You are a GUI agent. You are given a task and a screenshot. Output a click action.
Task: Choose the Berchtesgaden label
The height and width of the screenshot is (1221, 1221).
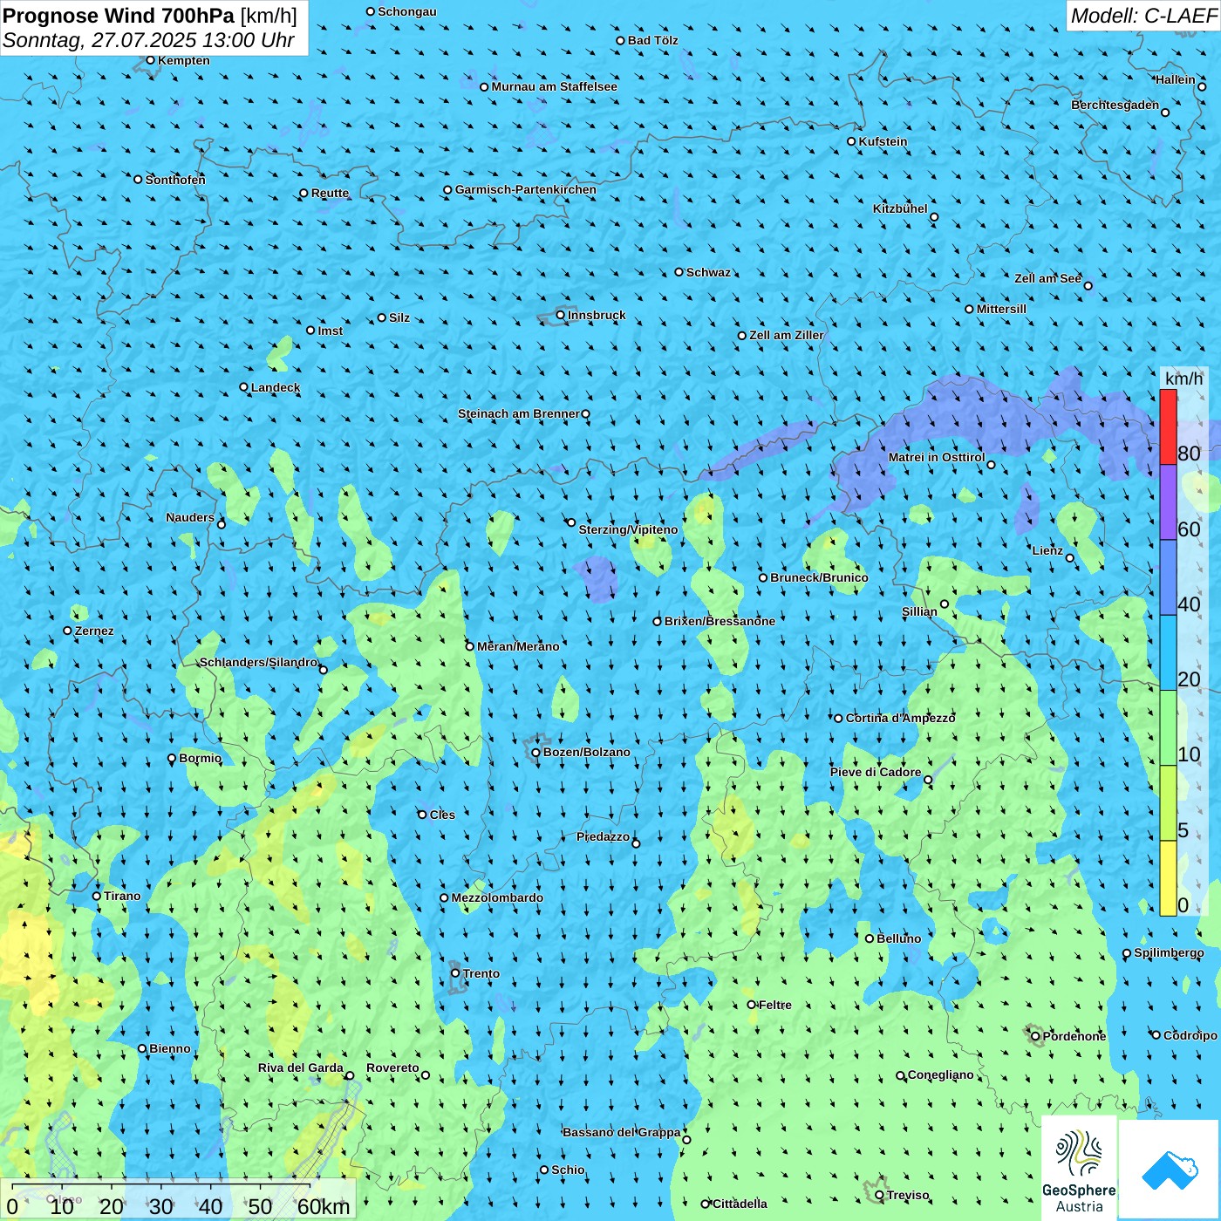click(x=1115, y=105)
